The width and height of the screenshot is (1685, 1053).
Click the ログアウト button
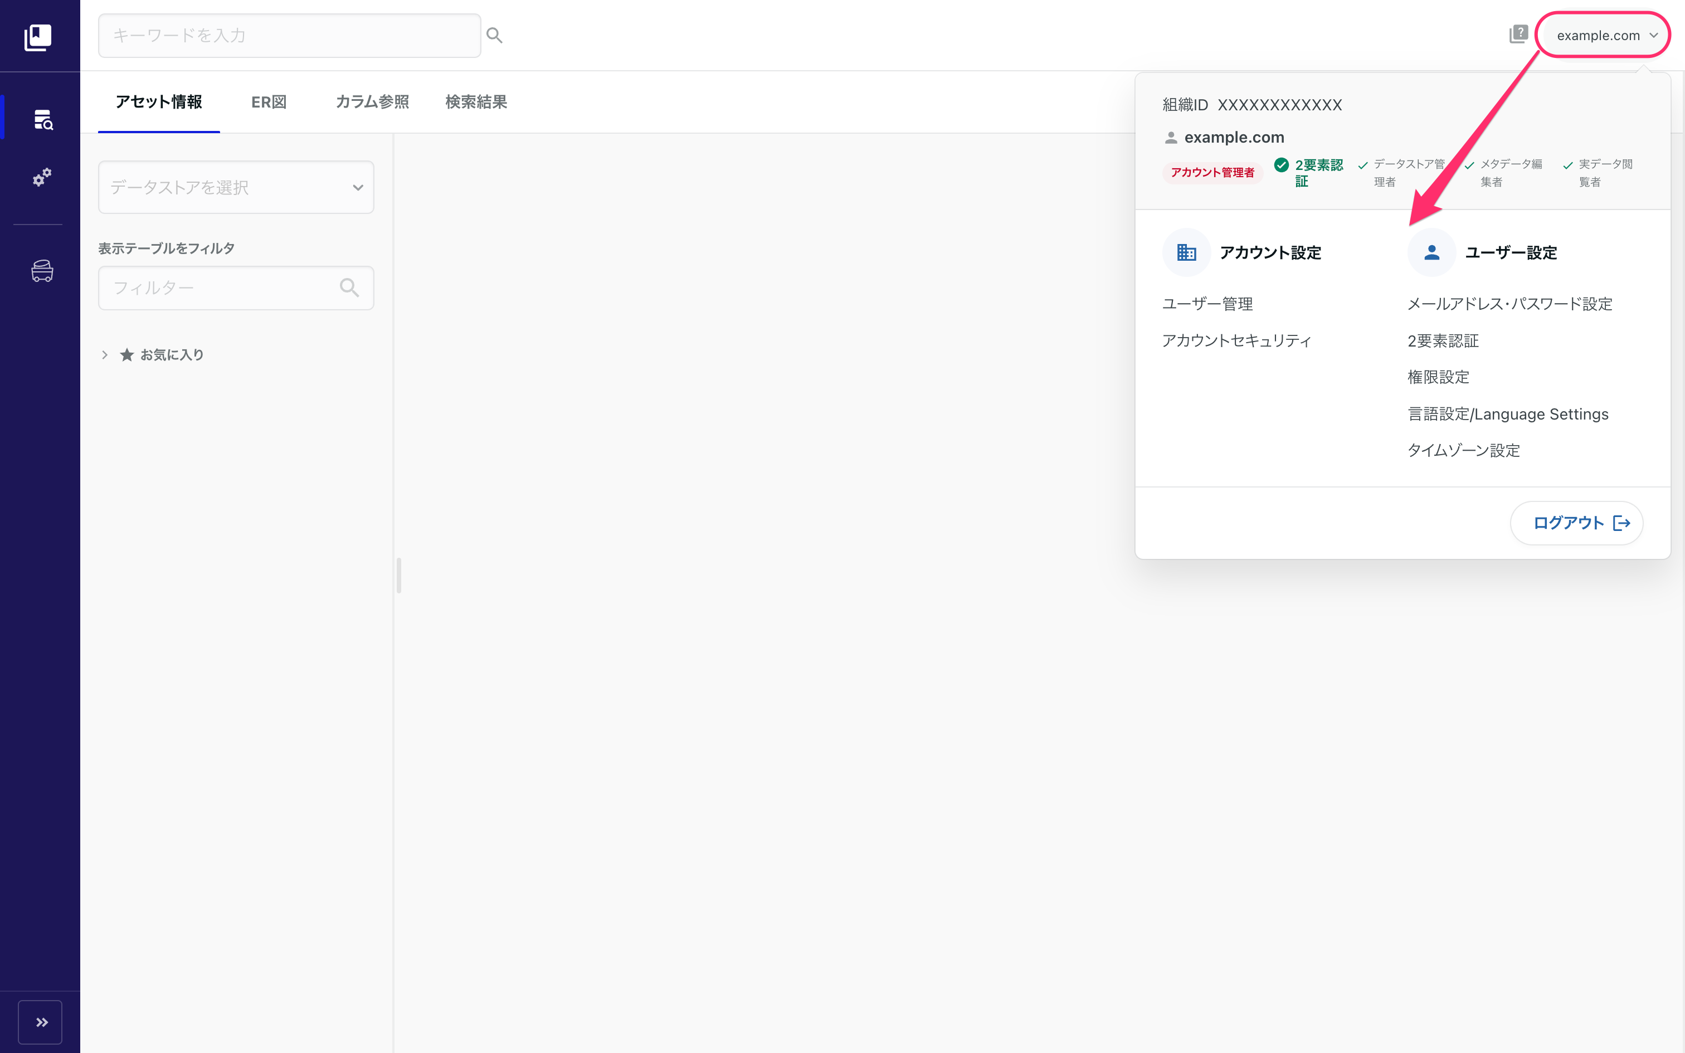click(x=1576, y=523)
